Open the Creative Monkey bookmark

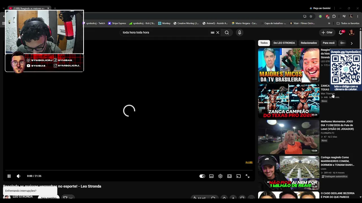pyautogui.click(x=186, y=23)
